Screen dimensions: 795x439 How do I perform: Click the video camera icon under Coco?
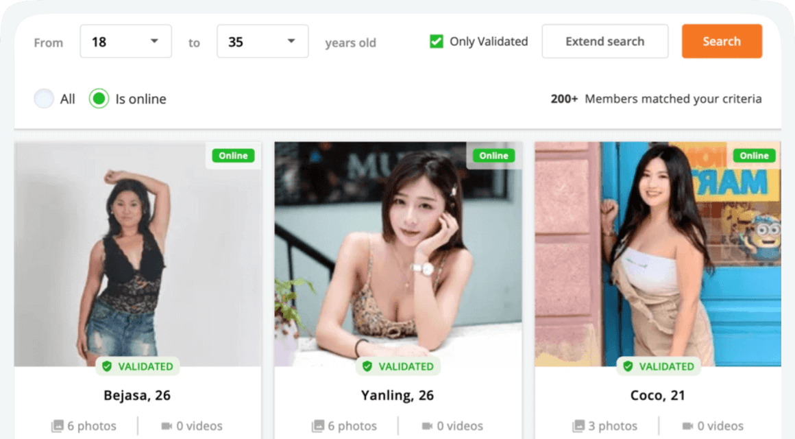[687, 426]
